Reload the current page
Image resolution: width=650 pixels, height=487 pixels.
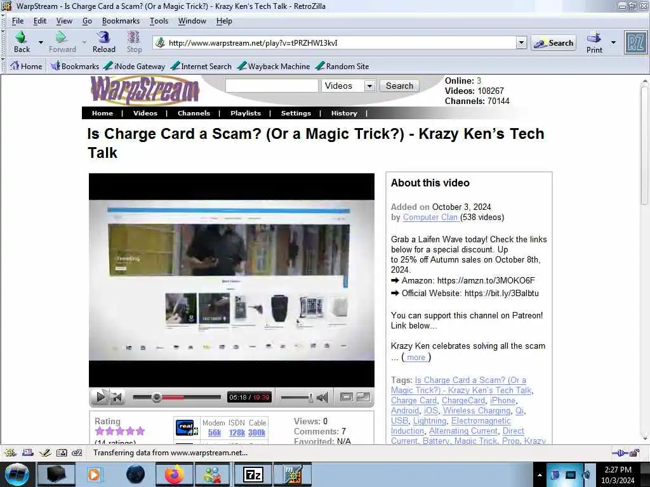pyautogui.click(x=103, y=42)
